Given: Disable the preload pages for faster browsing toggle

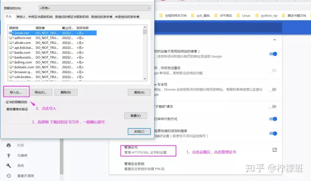Looking at the screenshot, I should [x=273, y=133].
